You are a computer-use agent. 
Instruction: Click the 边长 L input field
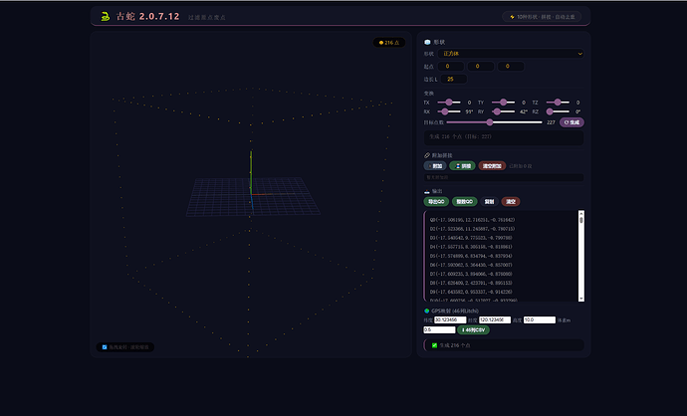(453, 80)
